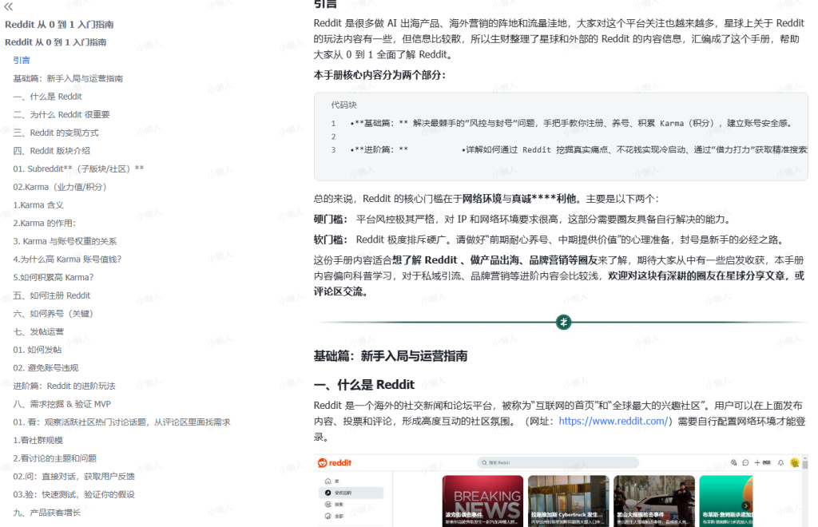Go to '进阶篇：Reddit 的进阶玩法' outline entry
Image resolution: width=818 pixels, height=527 pixels.
pyautogui.click(x=64, y=386)
